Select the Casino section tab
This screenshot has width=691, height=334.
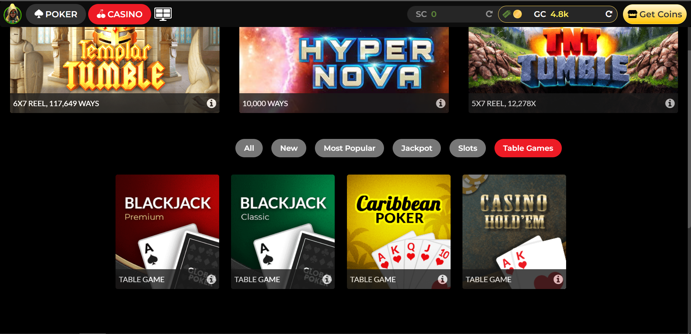pos(119,14)
